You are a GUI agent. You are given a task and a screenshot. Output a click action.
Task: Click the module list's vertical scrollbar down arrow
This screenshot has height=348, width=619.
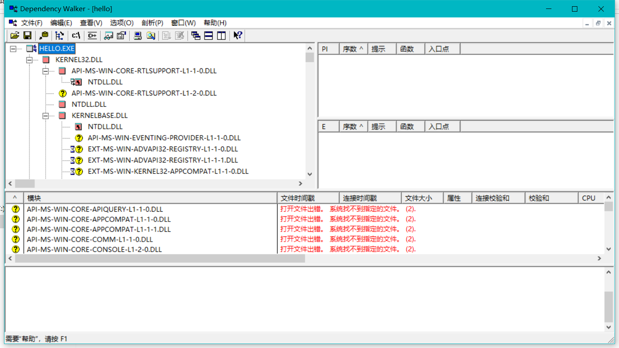(608, 249)
